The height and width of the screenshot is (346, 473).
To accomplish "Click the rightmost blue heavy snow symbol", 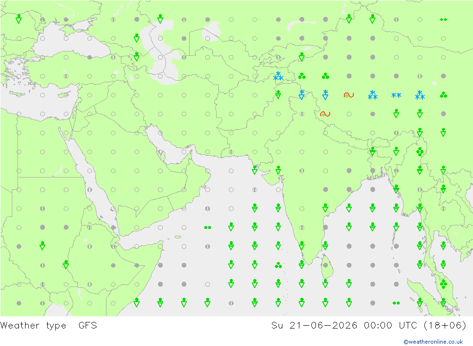I will 420,95.
